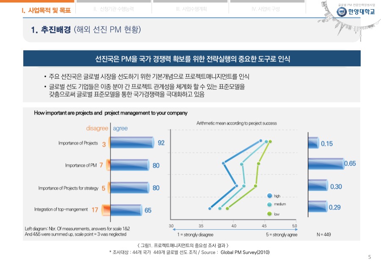Click the right-side bar labeled 0.15
This screenshot has width=381, height=269.
(314, 143)
